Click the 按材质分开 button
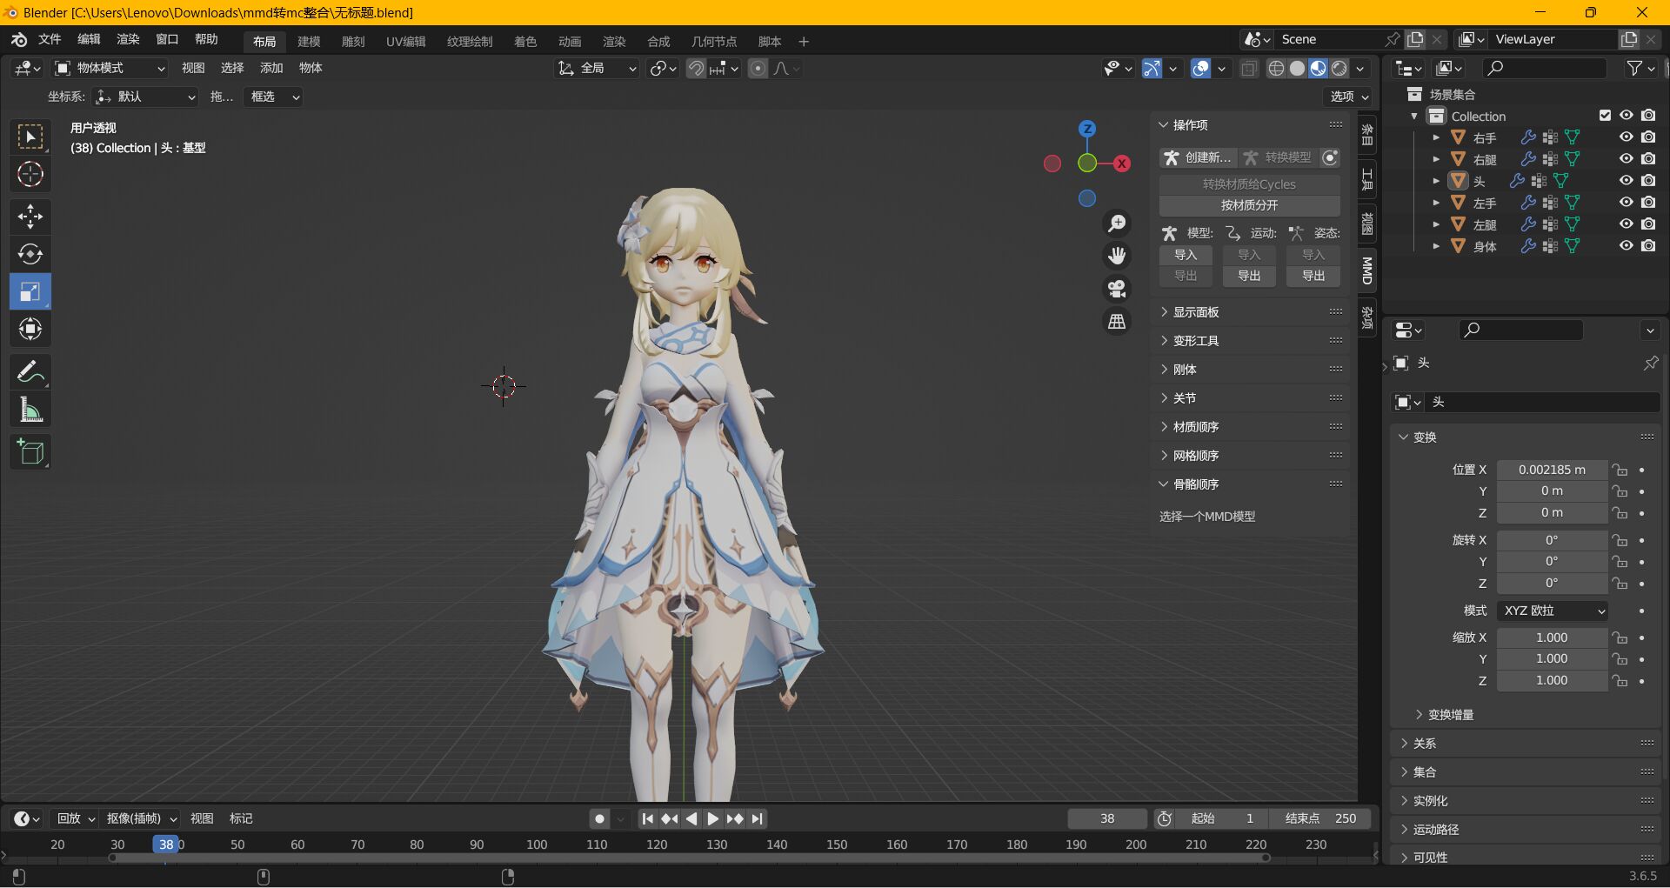 [x=1250, y=205]
